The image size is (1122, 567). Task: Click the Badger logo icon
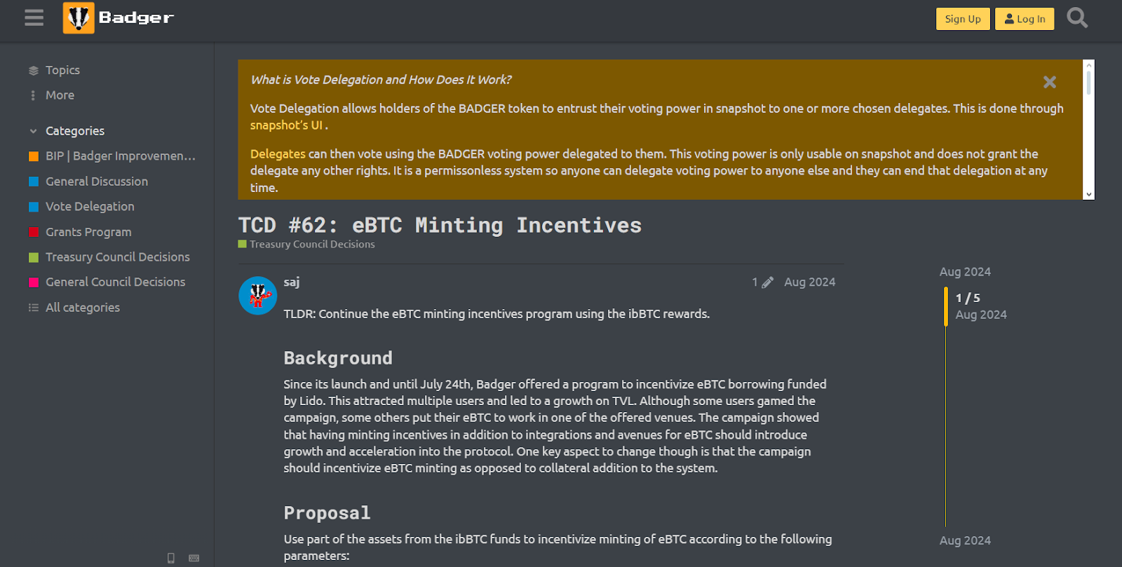[x=79, y=18]
